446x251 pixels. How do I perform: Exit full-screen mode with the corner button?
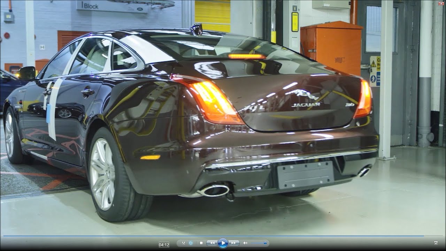click(436, 243)
